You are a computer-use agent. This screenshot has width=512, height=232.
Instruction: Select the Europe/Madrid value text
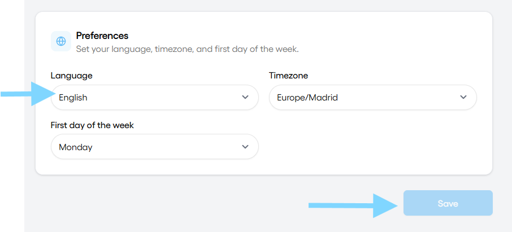click(x=307, y=98)
